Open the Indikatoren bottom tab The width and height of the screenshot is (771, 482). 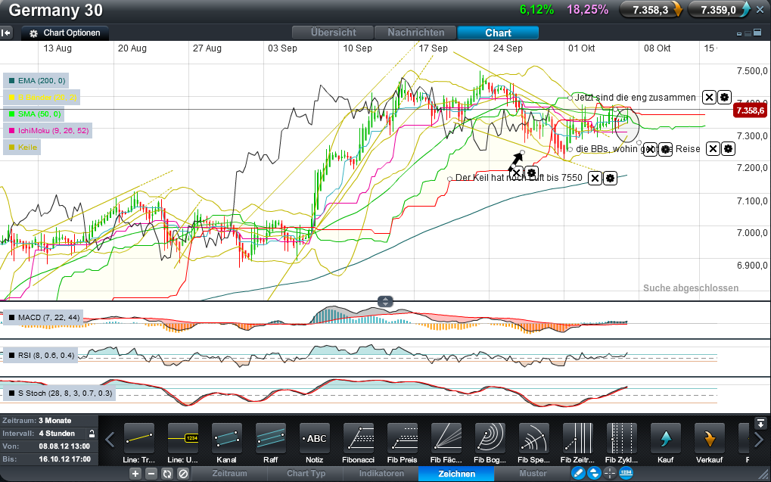point(381,474)
